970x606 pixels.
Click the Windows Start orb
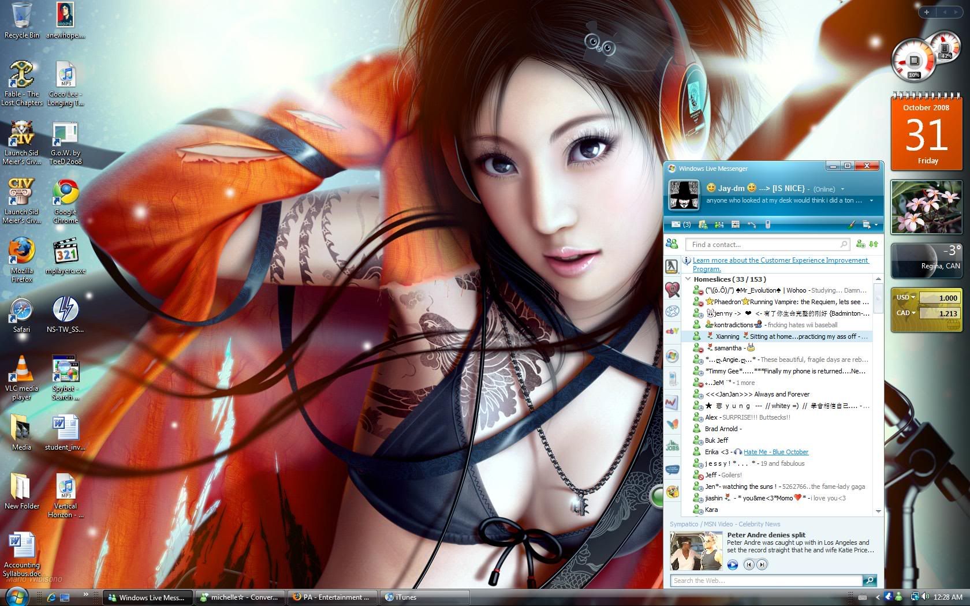pos(16,597)
